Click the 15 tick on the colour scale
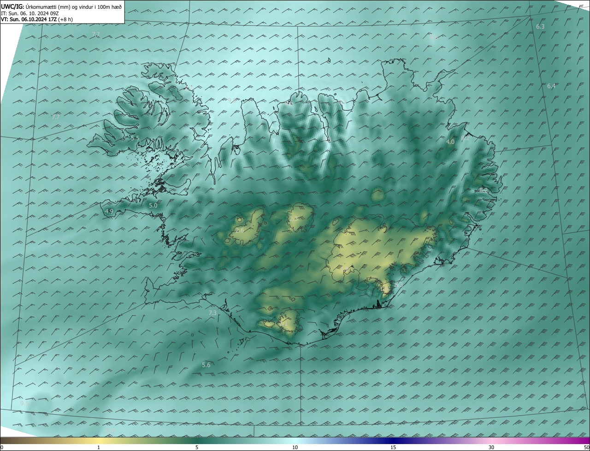Screen dimensions: 590x451 [x=393, y=447]
